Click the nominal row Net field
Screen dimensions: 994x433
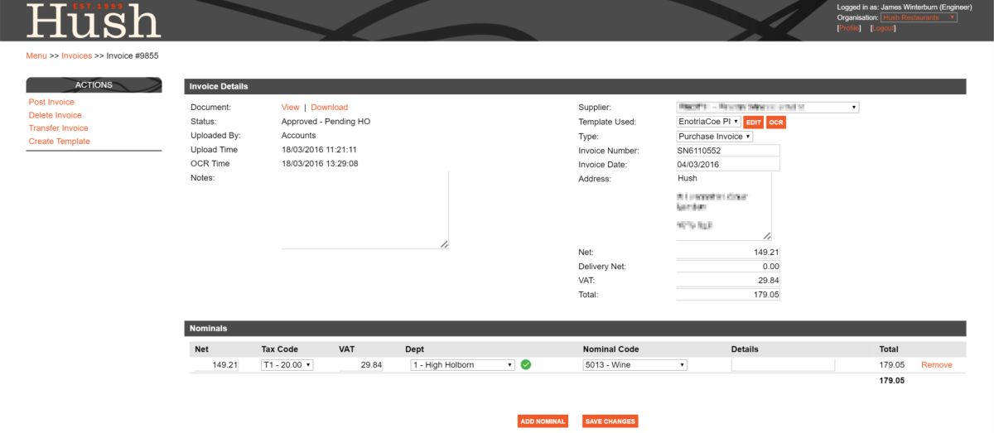tap(215, 365)
